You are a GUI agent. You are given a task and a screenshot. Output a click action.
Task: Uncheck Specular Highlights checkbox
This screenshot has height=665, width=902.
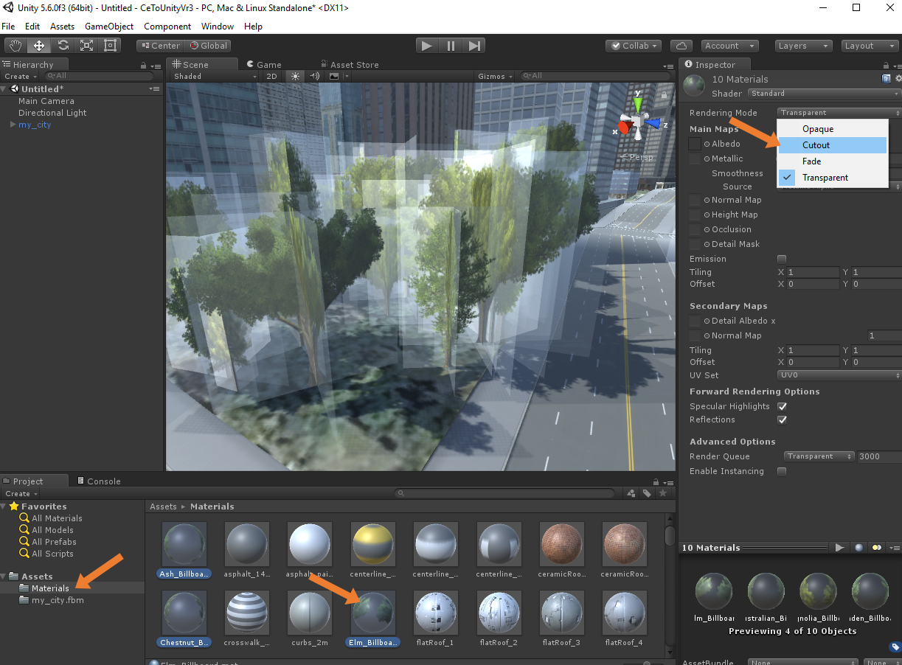782,406
